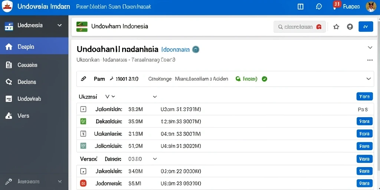Image resolution: width=380 pixels, height=190 pixels.
Task: Click the document icon beside Ceodois
Action: point(9,65)
